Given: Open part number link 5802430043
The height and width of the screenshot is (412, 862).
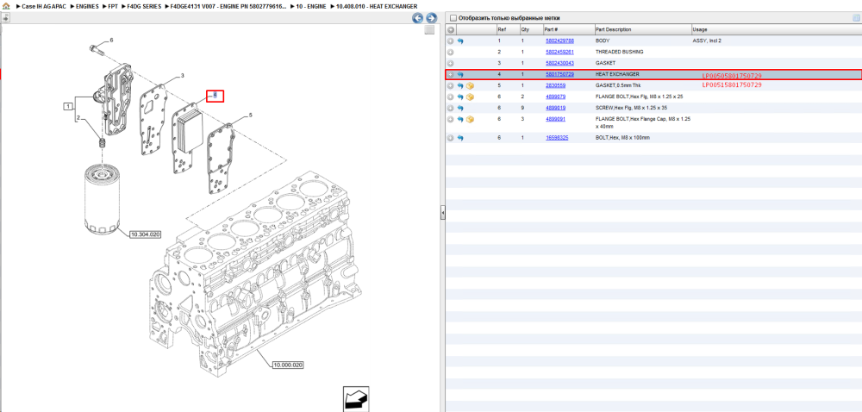Looking at the screenshot, I should pyautogui.click(x=559, y=63).
